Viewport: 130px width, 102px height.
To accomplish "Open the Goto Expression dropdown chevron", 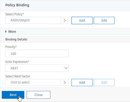I will coord(66,68).
